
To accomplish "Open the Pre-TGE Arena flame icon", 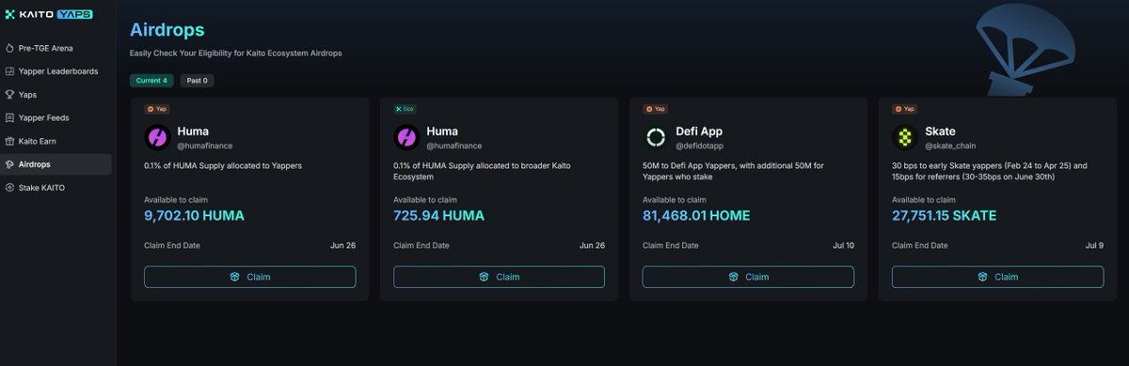I will coord(9,48).
